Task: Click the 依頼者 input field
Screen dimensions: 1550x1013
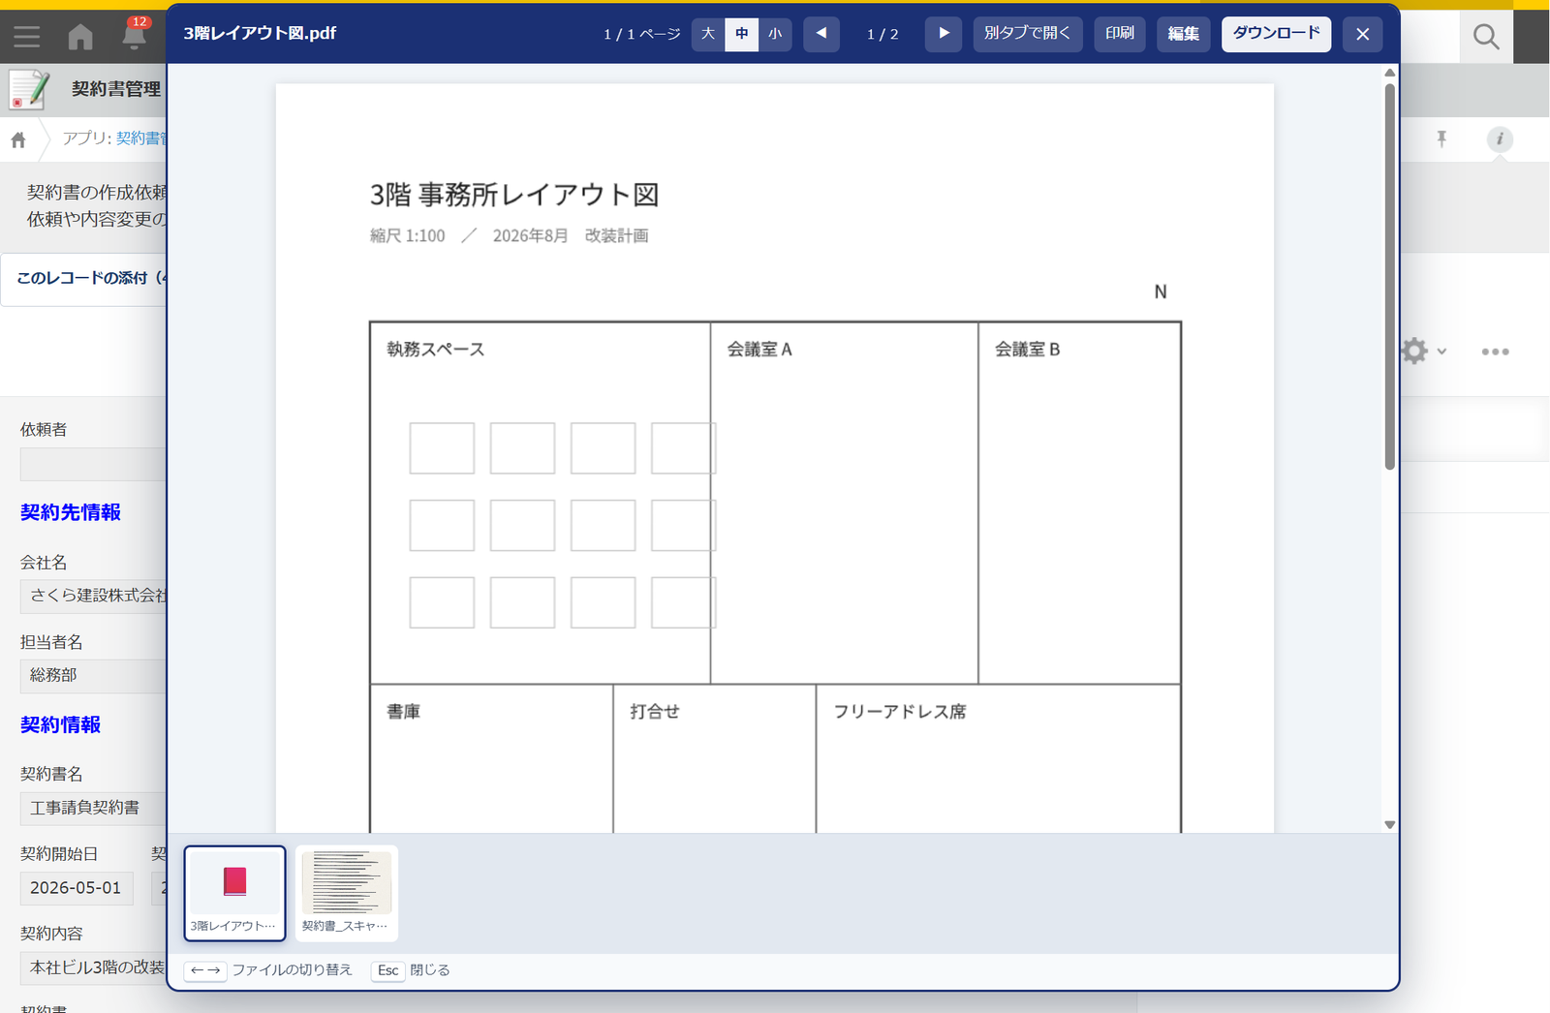Action: (93, 464)
